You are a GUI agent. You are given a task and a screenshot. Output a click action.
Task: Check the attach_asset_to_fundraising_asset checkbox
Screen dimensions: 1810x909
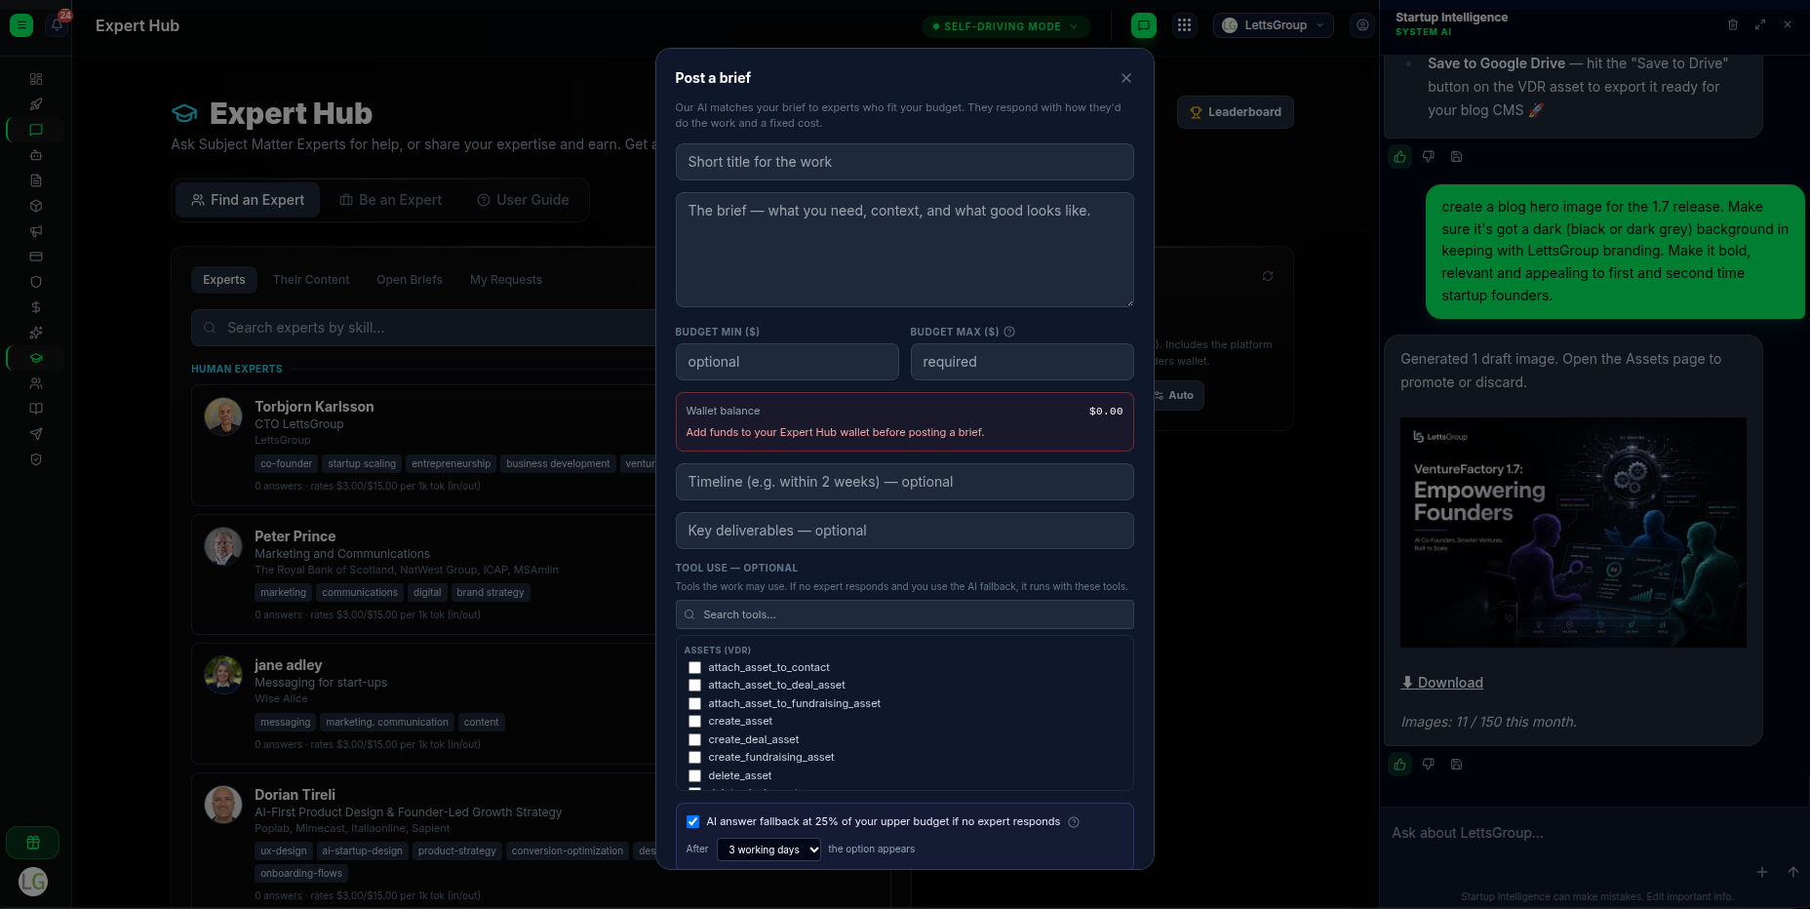[x=694, y=704]
